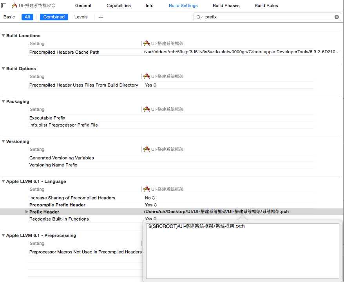Select Precompiled Header Uses Files From Build Directory

tap(83, 85)
